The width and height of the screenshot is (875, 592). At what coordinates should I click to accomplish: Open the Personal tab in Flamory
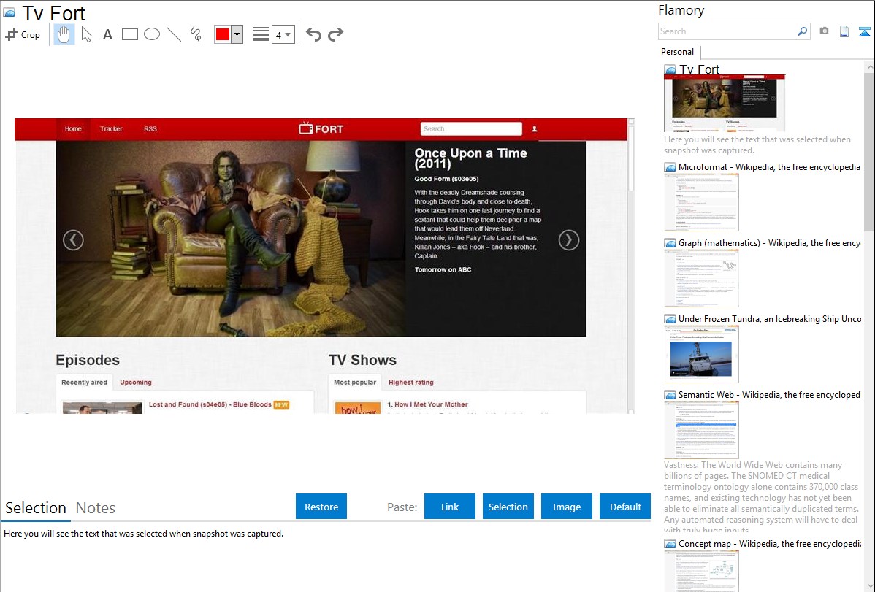click(x=677, y=52)
